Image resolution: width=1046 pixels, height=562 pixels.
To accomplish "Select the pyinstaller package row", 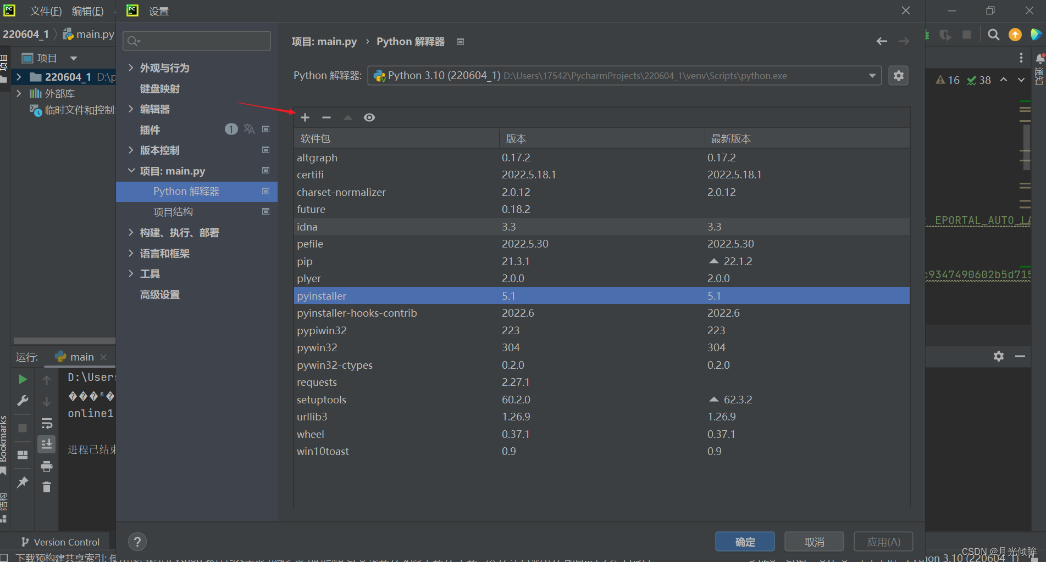I will [602, 296].
